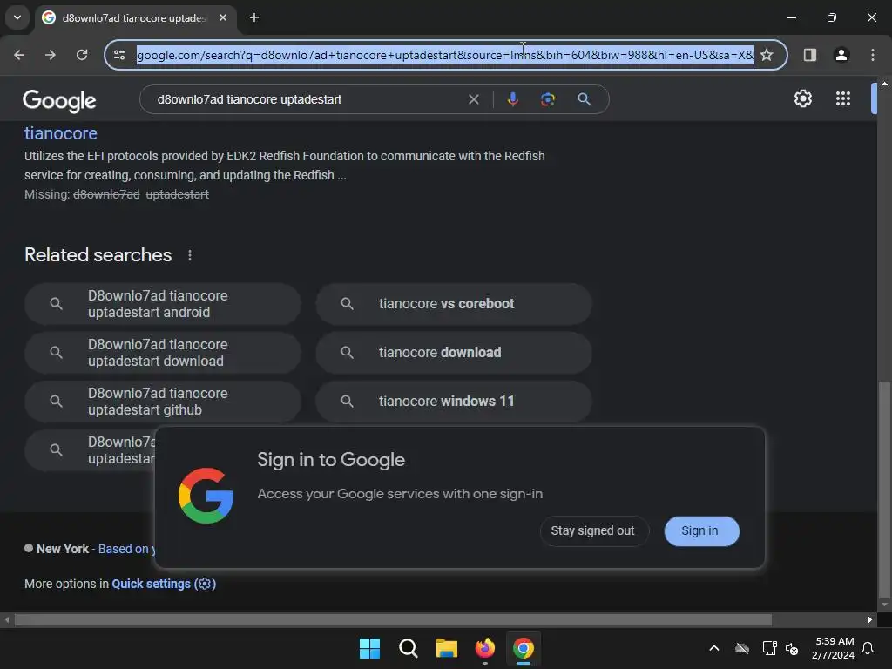Open Chrome three-dot menu
This screenshot has height=669, width=892.
pyautogui.click(x=873, y=55)
